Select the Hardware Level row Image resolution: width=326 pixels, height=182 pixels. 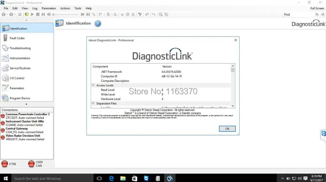pyautogui.click(x=161, y=99)
